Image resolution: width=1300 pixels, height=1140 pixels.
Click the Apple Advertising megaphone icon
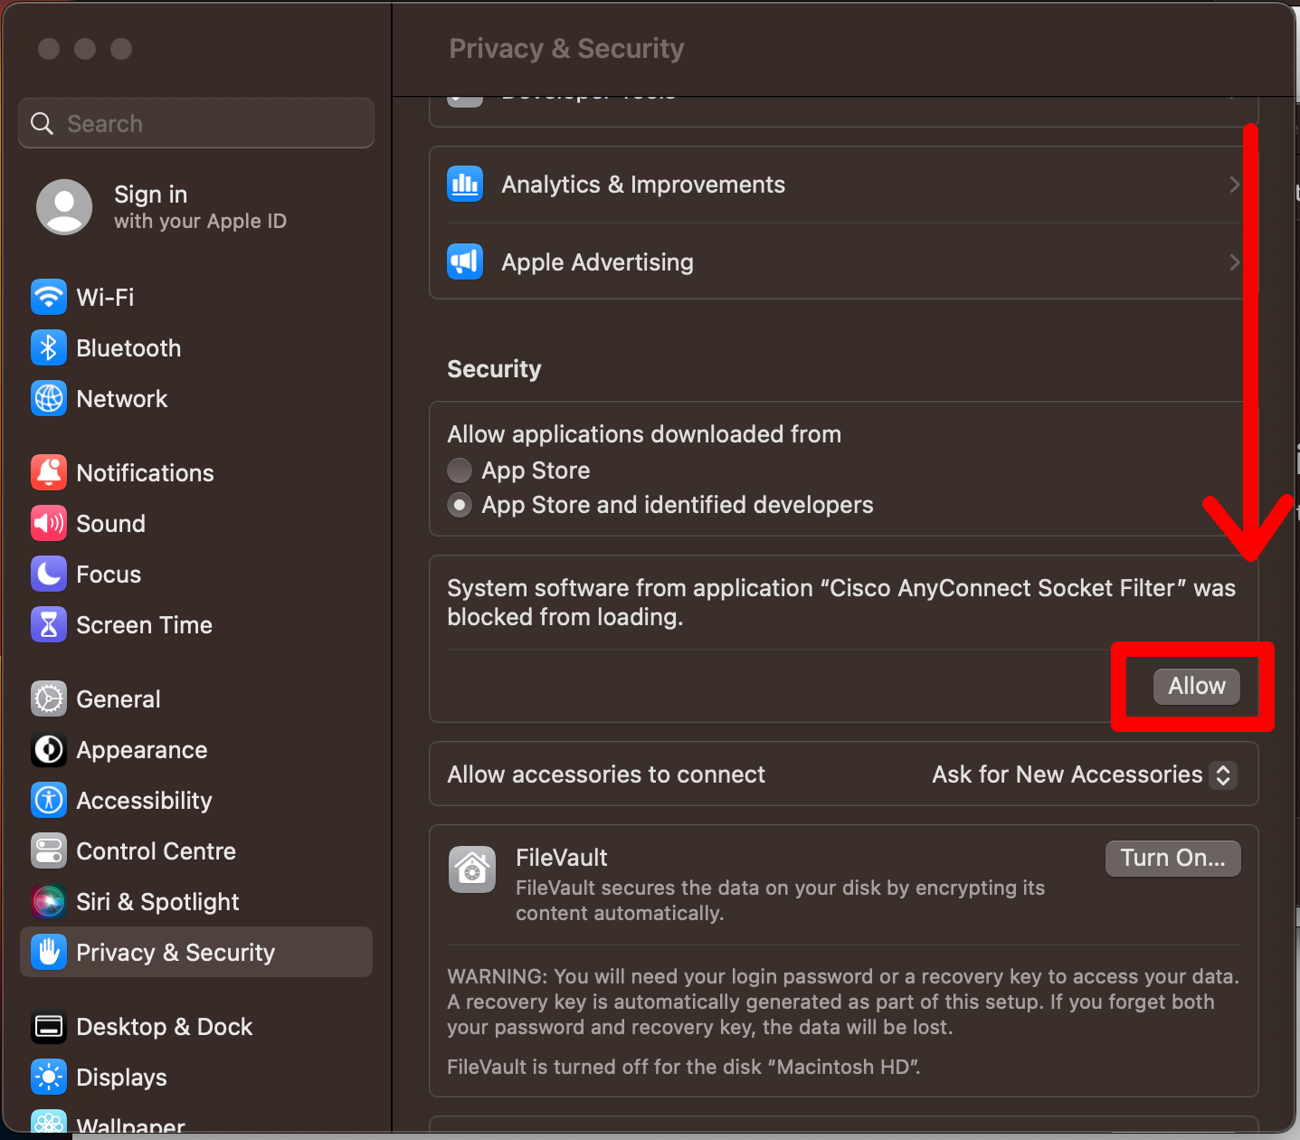coord(464,261)
